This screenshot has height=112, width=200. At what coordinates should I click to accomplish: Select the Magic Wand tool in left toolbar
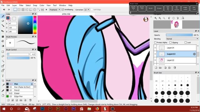[3, 61]
